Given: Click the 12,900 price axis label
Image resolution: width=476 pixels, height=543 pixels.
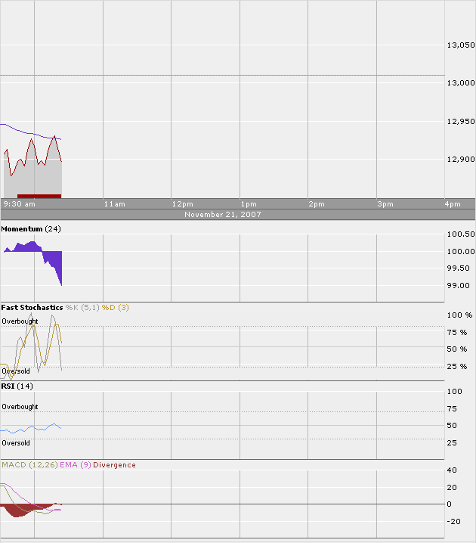Looking at the screenshot, I should click(461, 160).
